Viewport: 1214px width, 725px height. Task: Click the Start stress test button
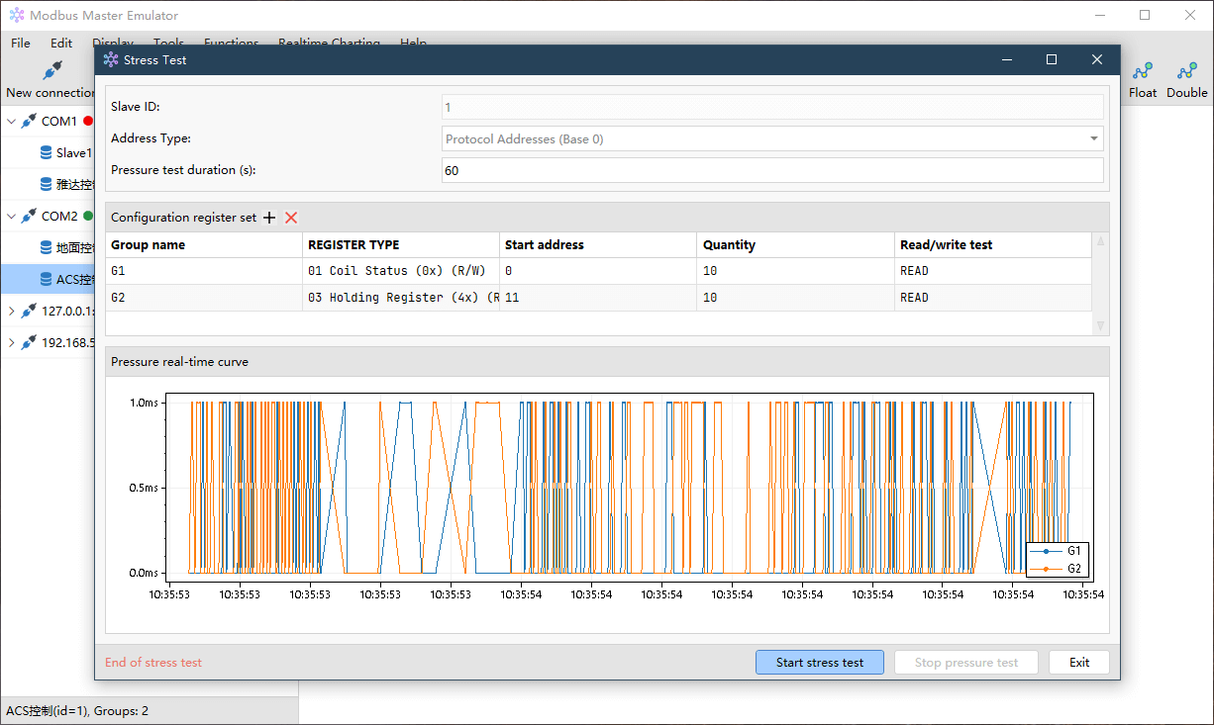point(820,663)
